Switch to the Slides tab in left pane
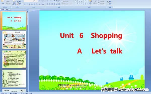The height and width of the screenshot is (94, 151). pos(3,10)
